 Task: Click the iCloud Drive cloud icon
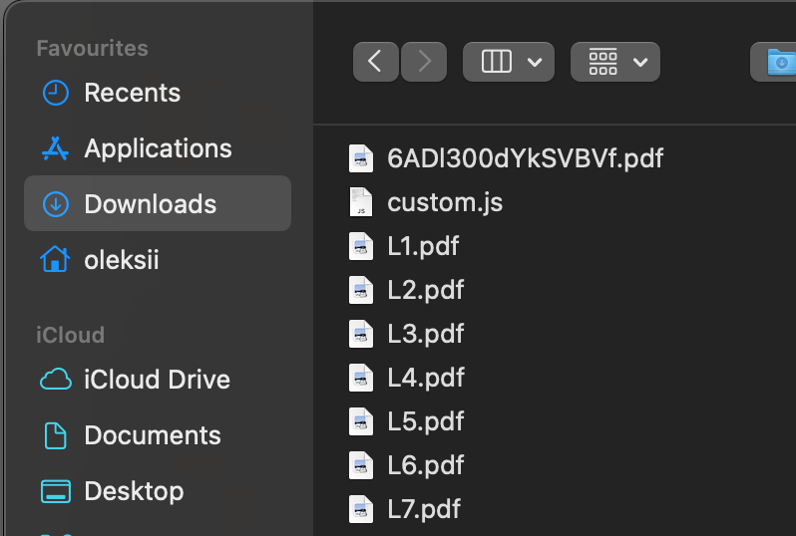55,380
